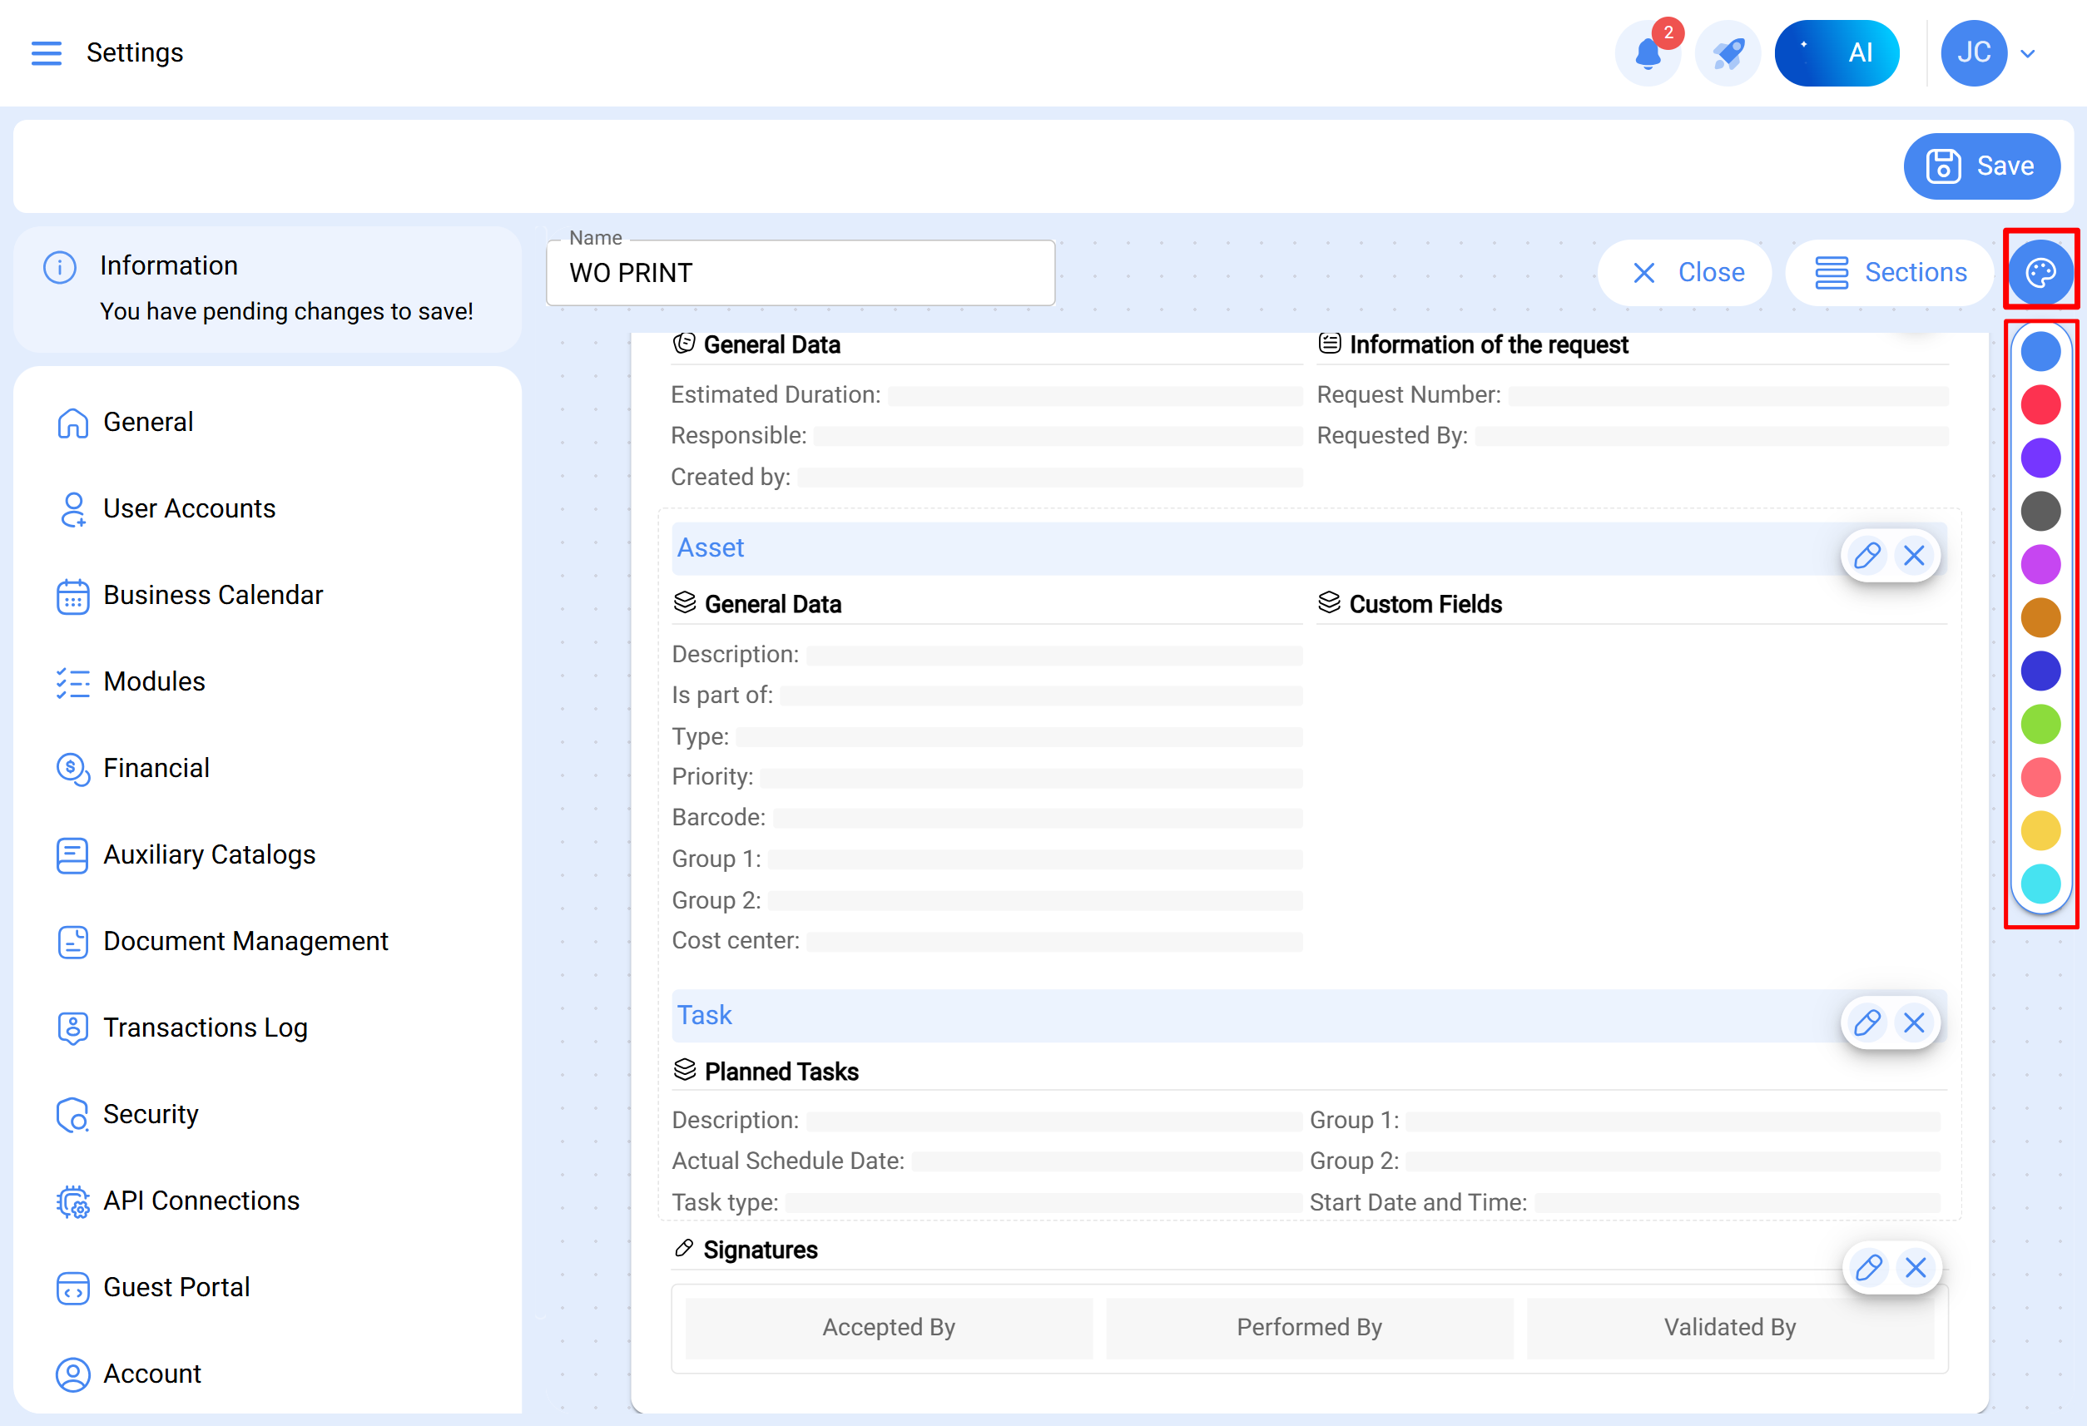Open the Sections panel

[1890, 272]
